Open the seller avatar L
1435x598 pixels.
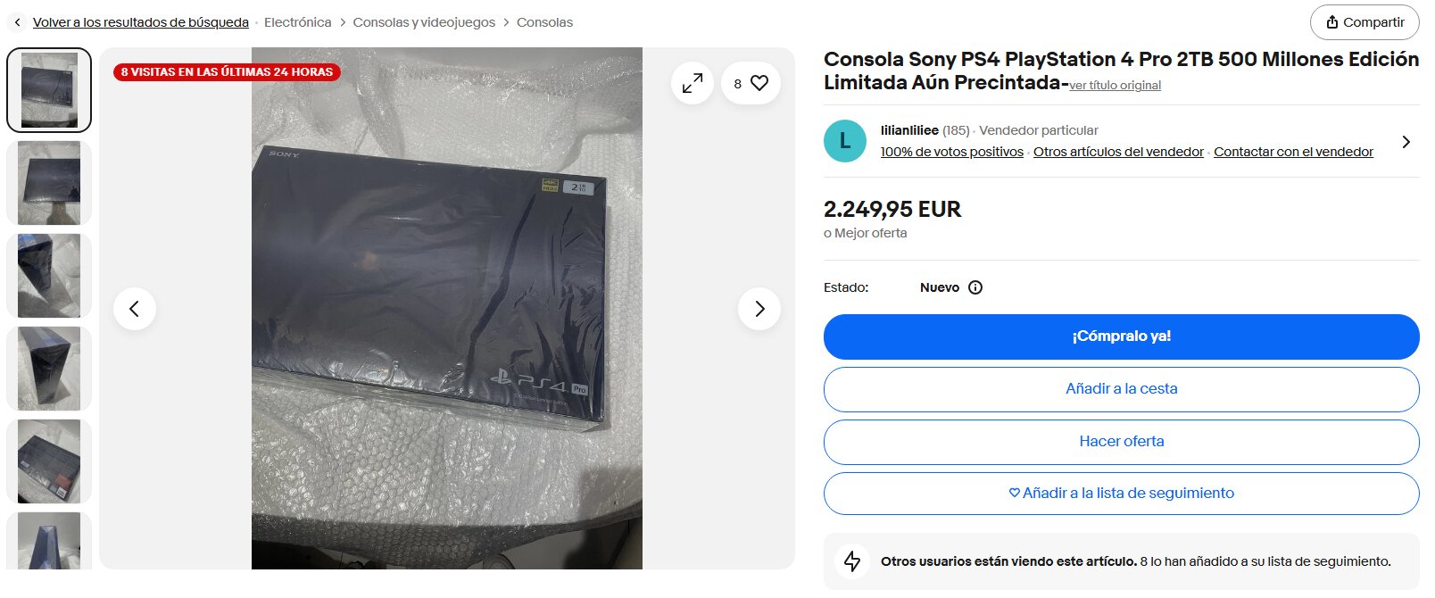point(844,141)
